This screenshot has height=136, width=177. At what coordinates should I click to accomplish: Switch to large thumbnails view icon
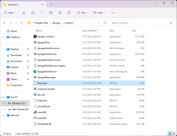[174, 134]
